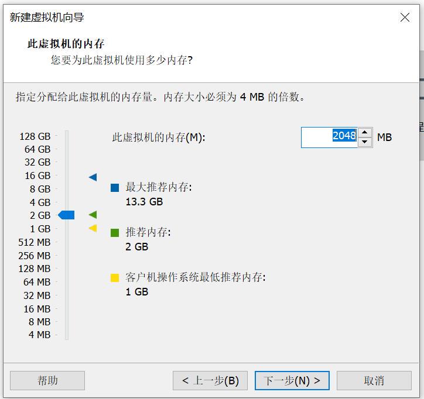Click the 512 MB slider label
The image size is (424, 399).
35,242
